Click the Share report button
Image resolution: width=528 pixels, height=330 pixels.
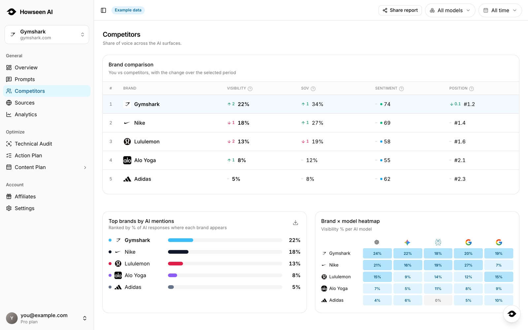400,10
